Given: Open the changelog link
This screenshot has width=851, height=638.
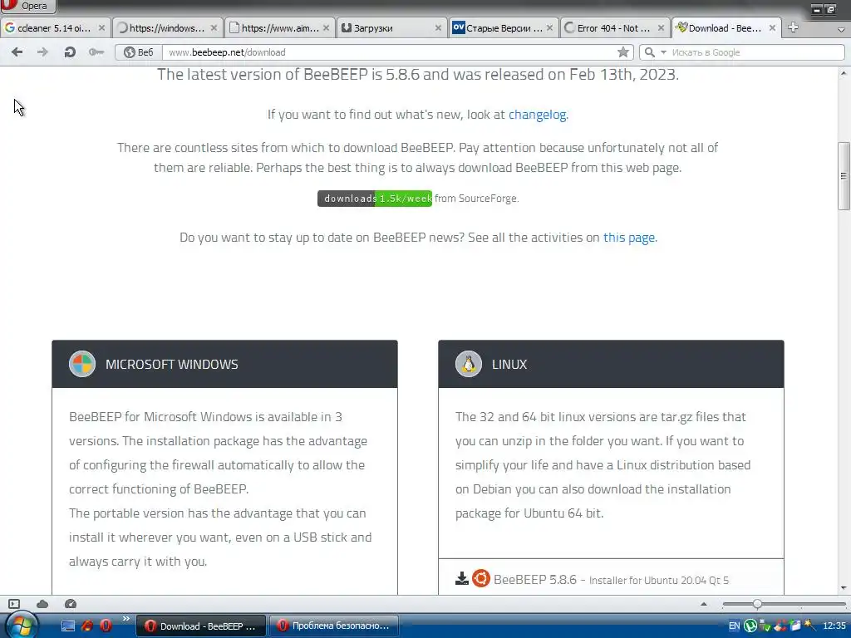Looking at the screenshot, I should 538,115.
